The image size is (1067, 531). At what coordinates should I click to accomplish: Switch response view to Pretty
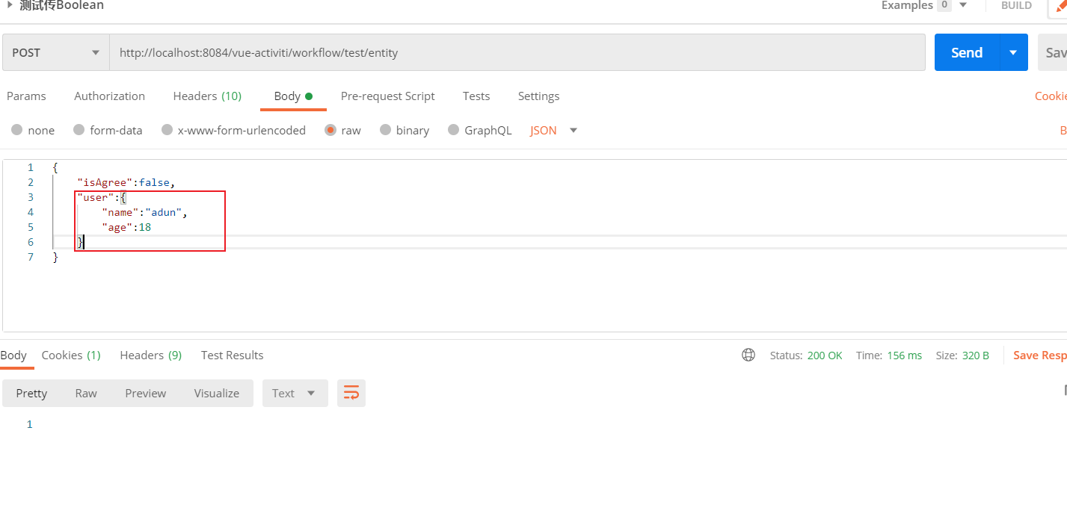pos(31,393)
